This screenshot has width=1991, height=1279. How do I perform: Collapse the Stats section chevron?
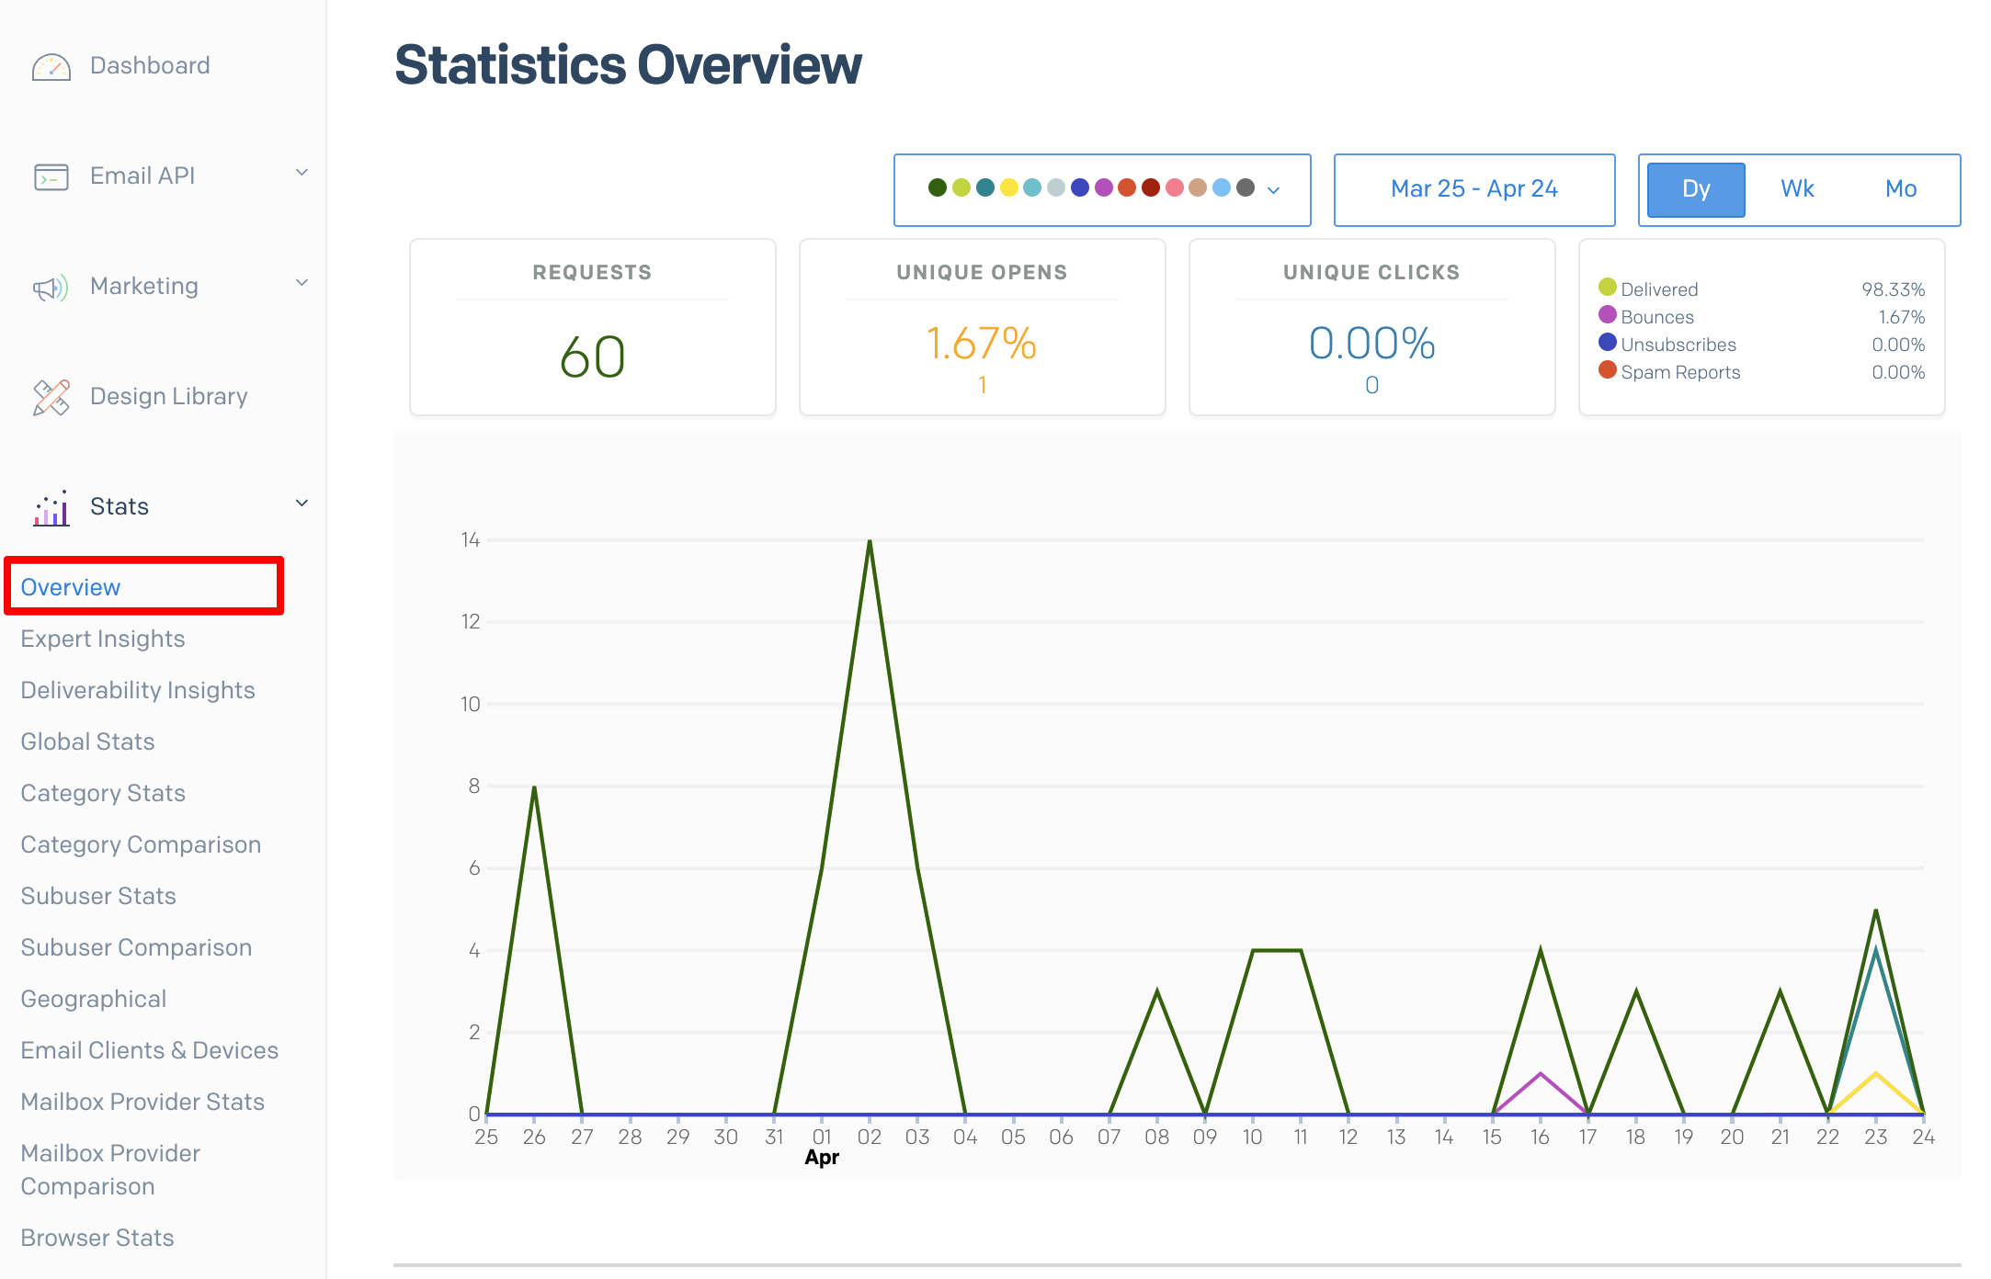[301, 504]
